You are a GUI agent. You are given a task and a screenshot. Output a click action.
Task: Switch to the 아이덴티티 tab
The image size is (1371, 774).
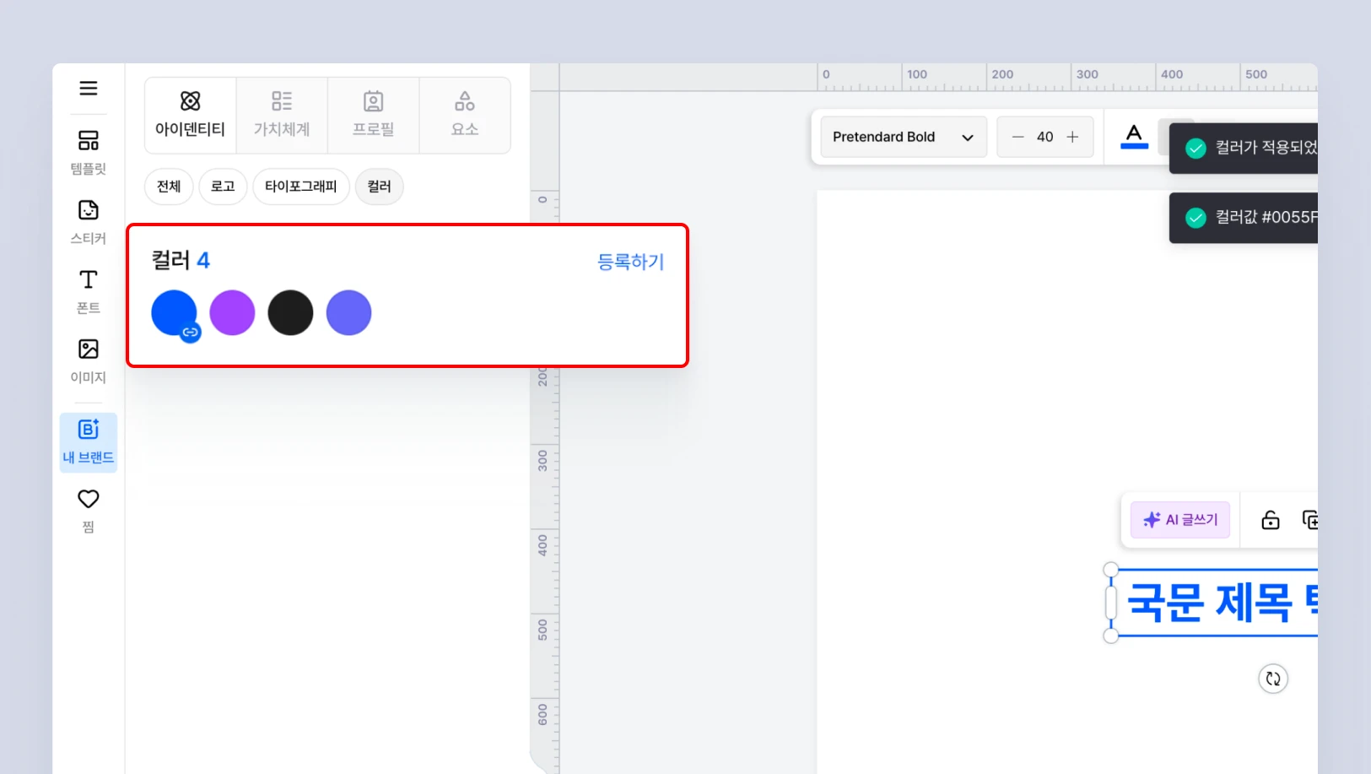coord(191,116)
